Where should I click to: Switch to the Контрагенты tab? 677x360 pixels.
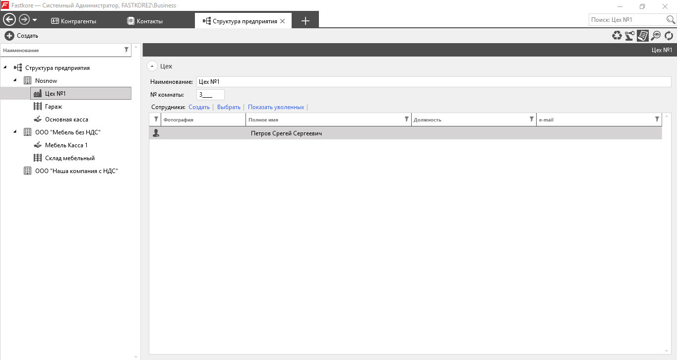point(74,21)
